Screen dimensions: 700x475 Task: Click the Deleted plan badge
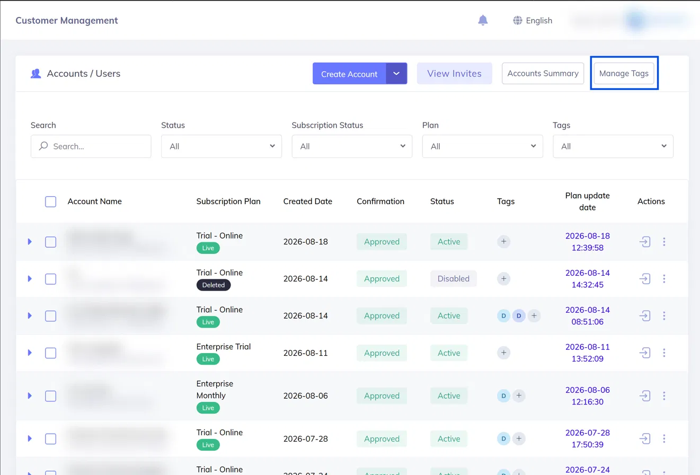(214, 285)
